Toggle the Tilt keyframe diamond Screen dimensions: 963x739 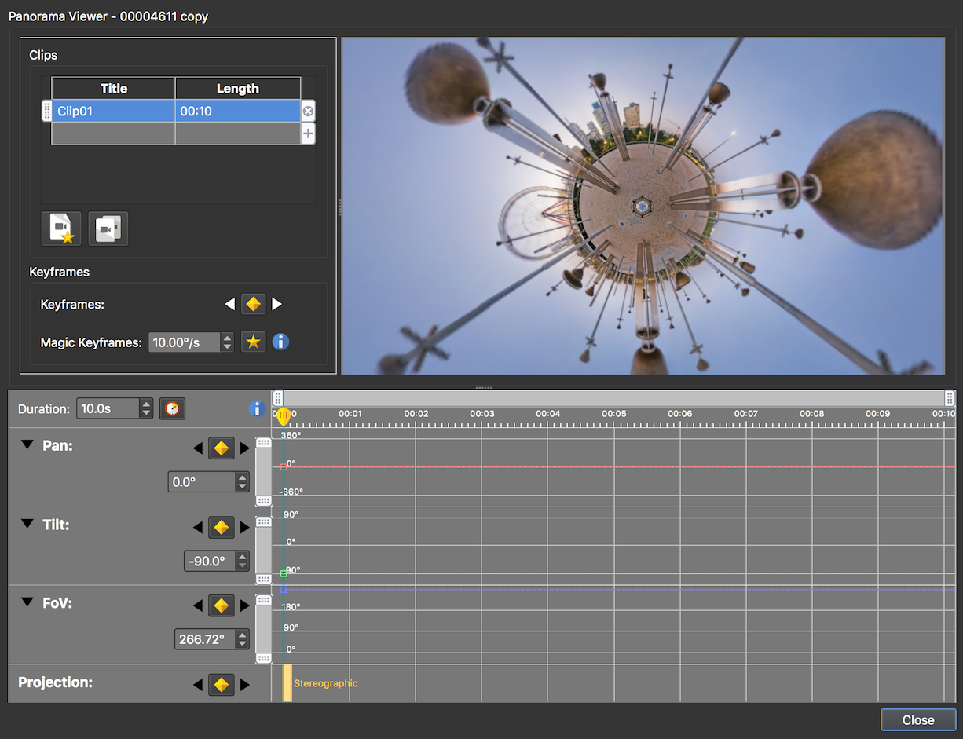[x=222, y=527]
